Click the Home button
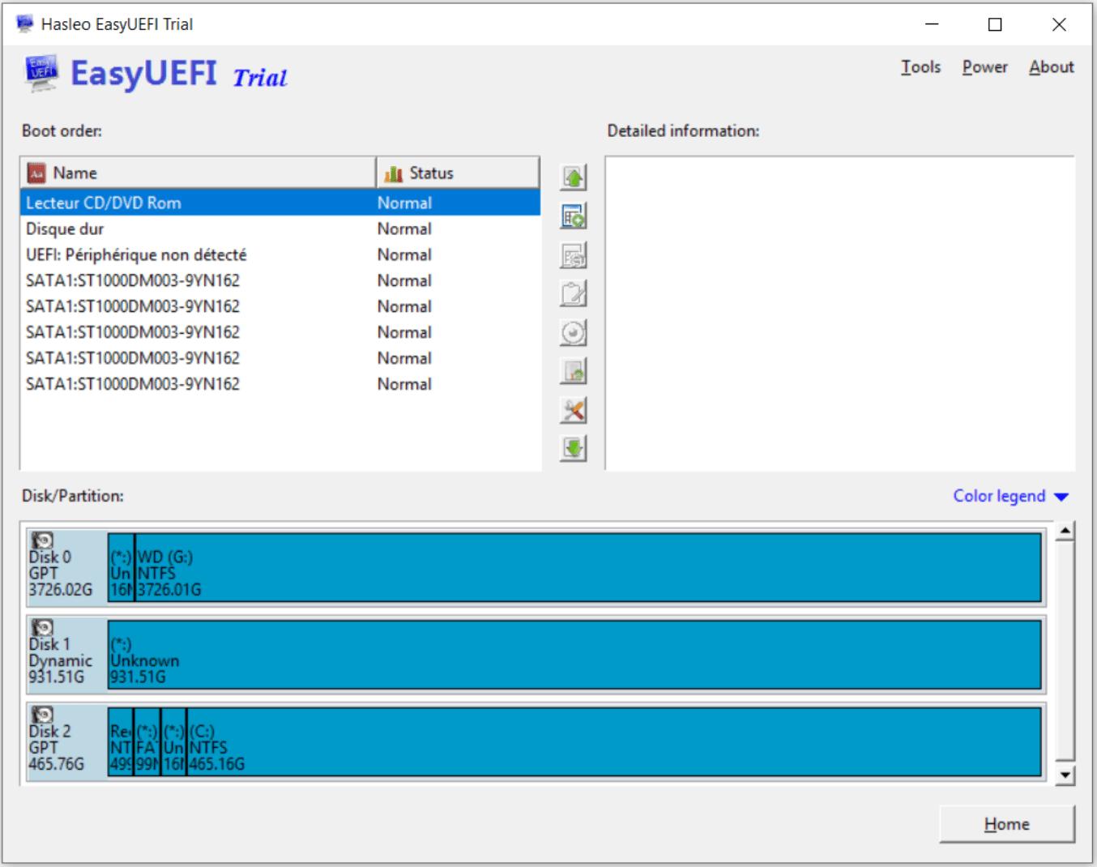 1007,824
